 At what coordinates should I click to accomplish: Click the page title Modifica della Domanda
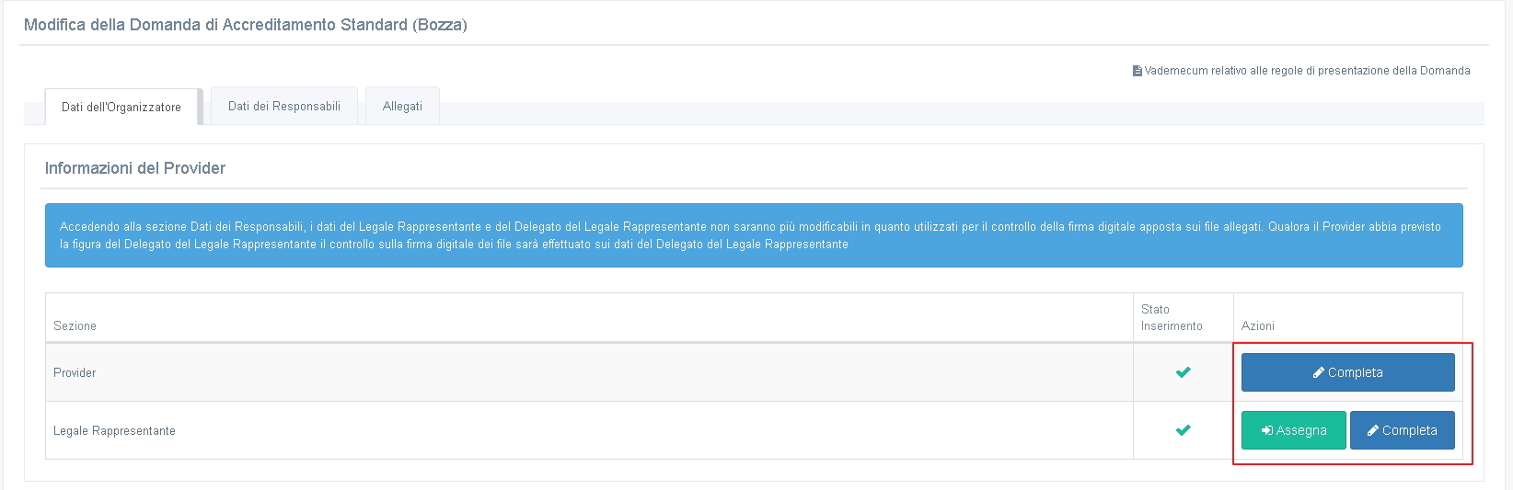246,25
